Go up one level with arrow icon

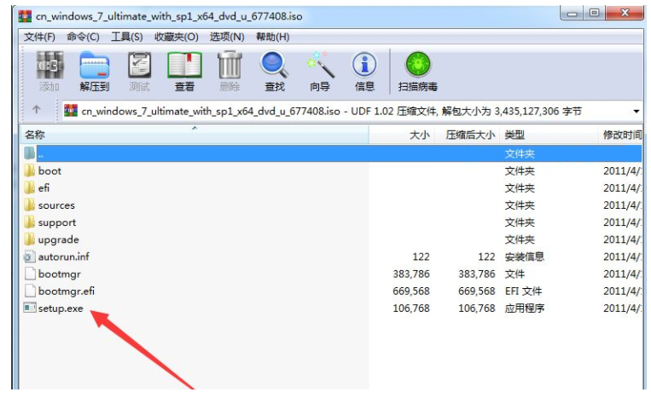coord(37,109)
